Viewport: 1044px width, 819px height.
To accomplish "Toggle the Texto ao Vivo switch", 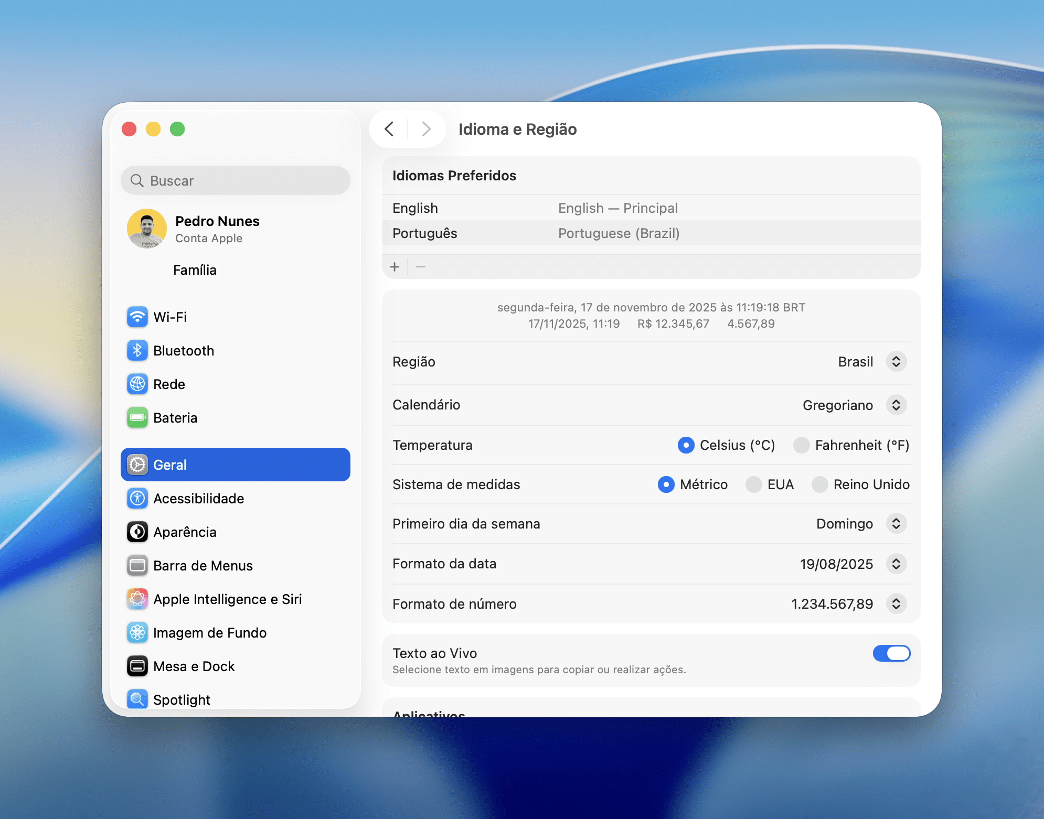I will click(x=891, y=653).
